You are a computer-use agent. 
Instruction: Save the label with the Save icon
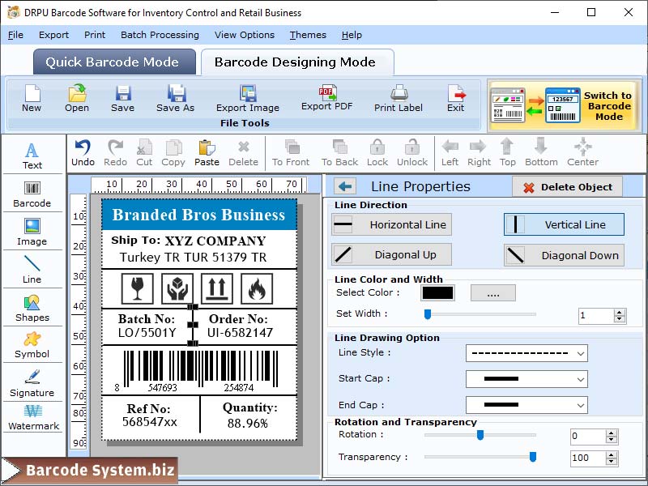(123, 98)
